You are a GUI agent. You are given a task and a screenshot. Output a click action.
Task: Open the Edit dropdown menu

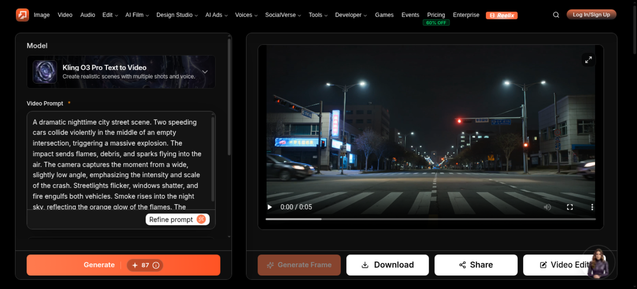110,15
